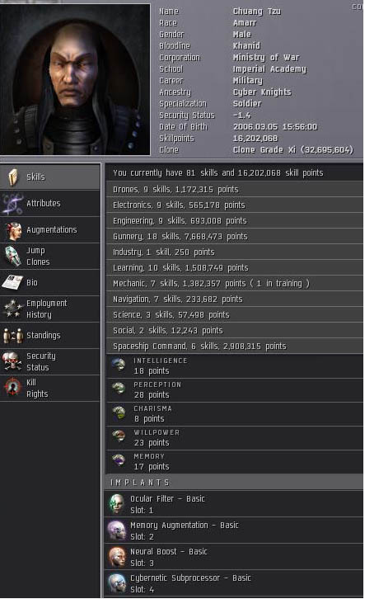
Task: Select Cybernetic Subprocessor - Basic implant entry
Action: (233, 583)
